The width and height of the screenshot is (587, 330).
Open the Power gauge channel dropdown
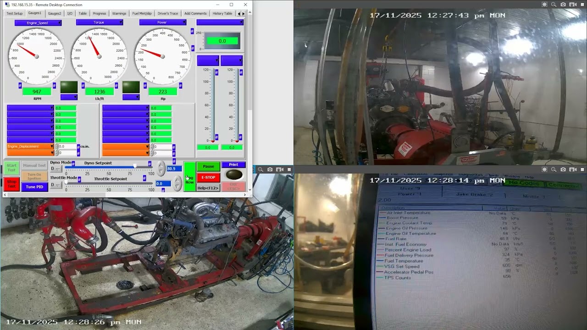tap(162, 22)
